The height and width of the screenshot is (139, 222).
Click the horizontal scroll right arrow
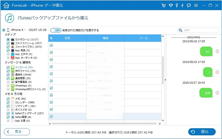pyautogui.click(x=160, y=124)
